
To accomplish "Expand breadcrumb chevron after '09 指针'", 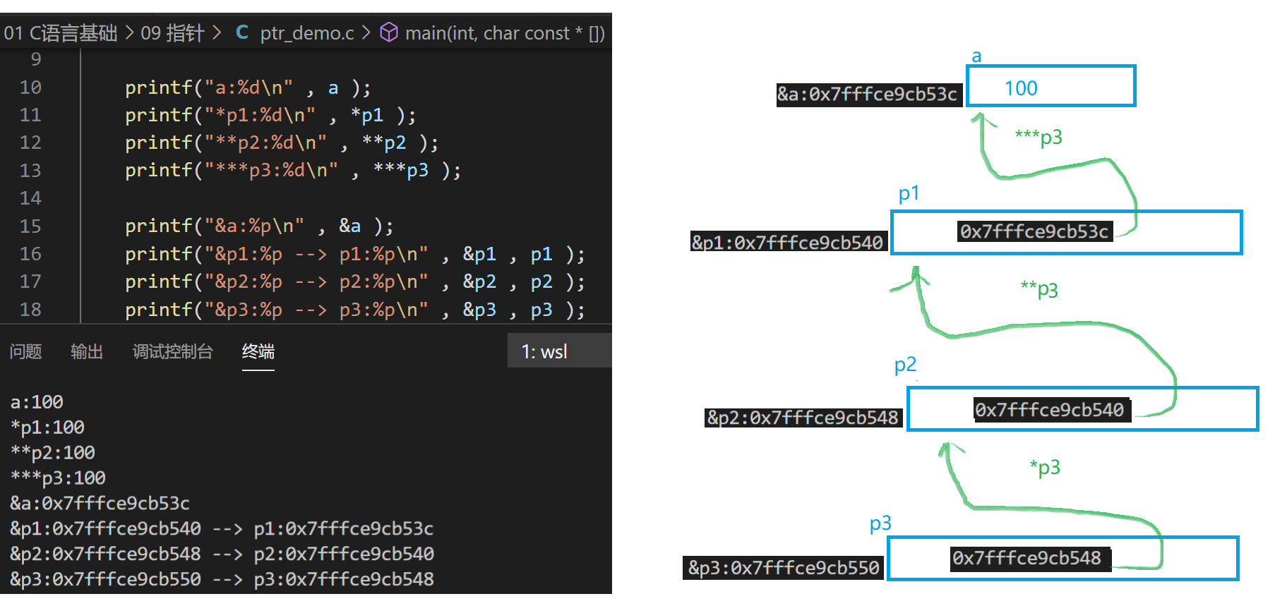I will 216,33.
